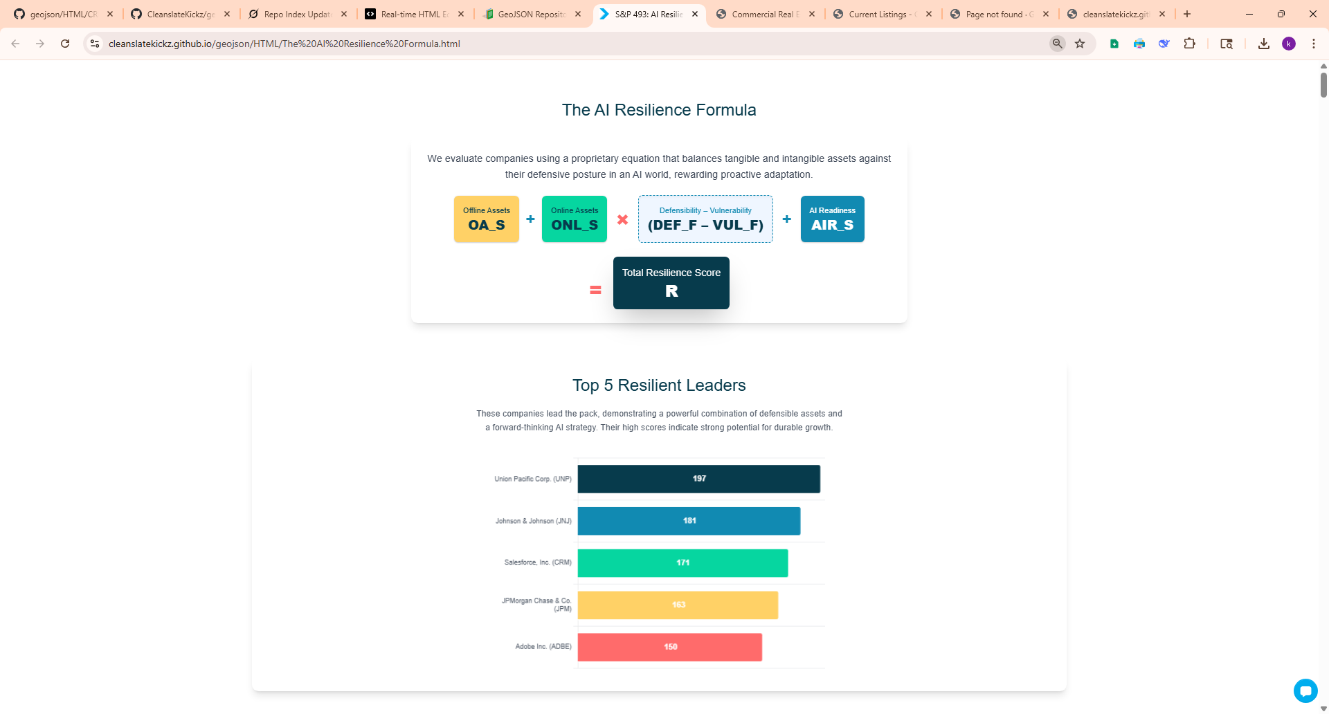
Task: Click 'The AI Resilience Formula' heading
Action: (x=659, y=110)
